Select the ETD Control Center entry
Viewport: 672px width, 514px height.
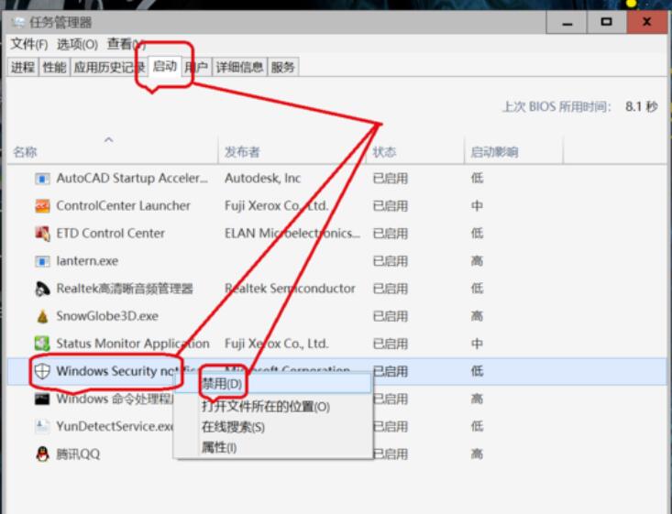click(x=111, y=234)
